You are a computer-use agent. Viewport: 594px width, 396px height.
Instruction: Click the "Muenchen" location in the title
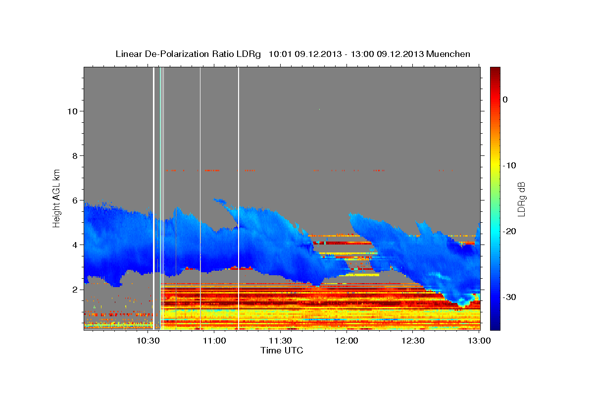[x=448, y=54]
